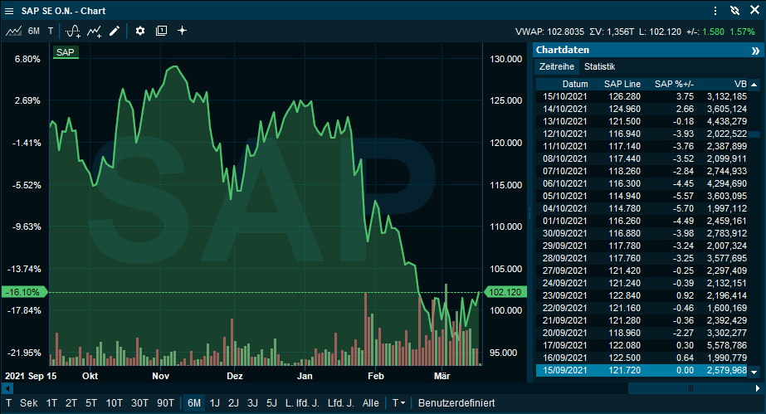Click the layout template icon in the toolbar

point(161,31)
